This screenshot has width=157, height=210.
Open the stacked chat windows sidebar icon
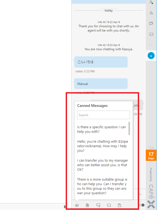151,24
